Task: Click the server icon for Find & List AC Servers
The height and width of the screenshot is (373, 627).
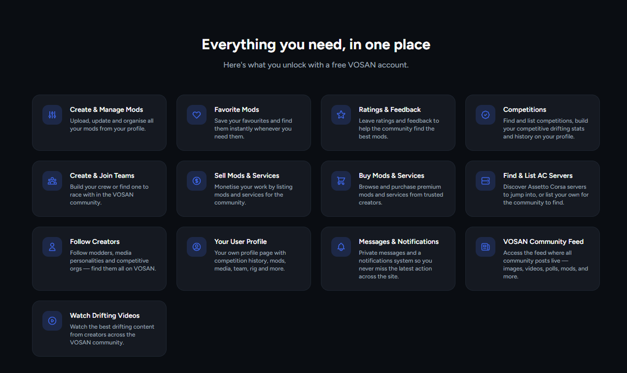Action: pos(485,181)
